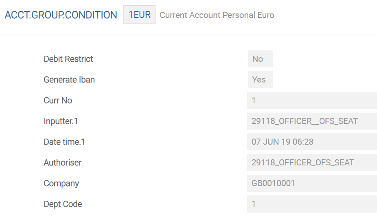Click the Date time.1 value field
The image size is (377, 217).
coord(311,142)
